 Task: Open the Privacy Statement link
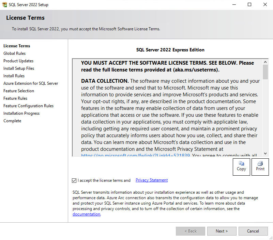click(151, 180)
